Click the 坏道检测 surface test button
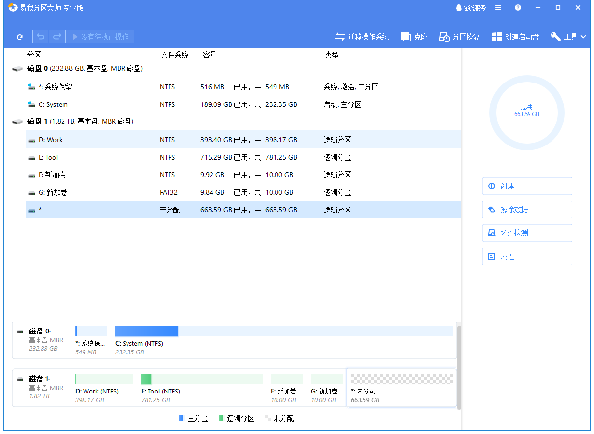The height and width of the screenshot is (434, 594). [x=527, y=233]
